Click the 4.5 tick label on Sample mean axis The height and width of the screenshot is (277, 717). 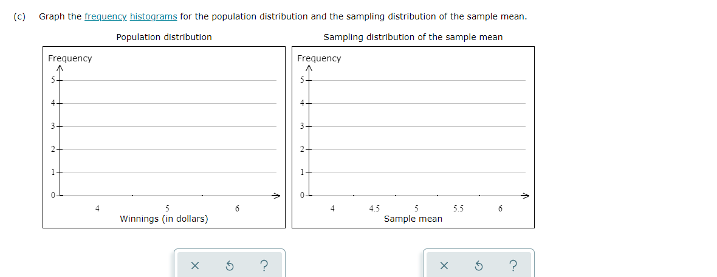pyautogui.click(x=374, y=208)
